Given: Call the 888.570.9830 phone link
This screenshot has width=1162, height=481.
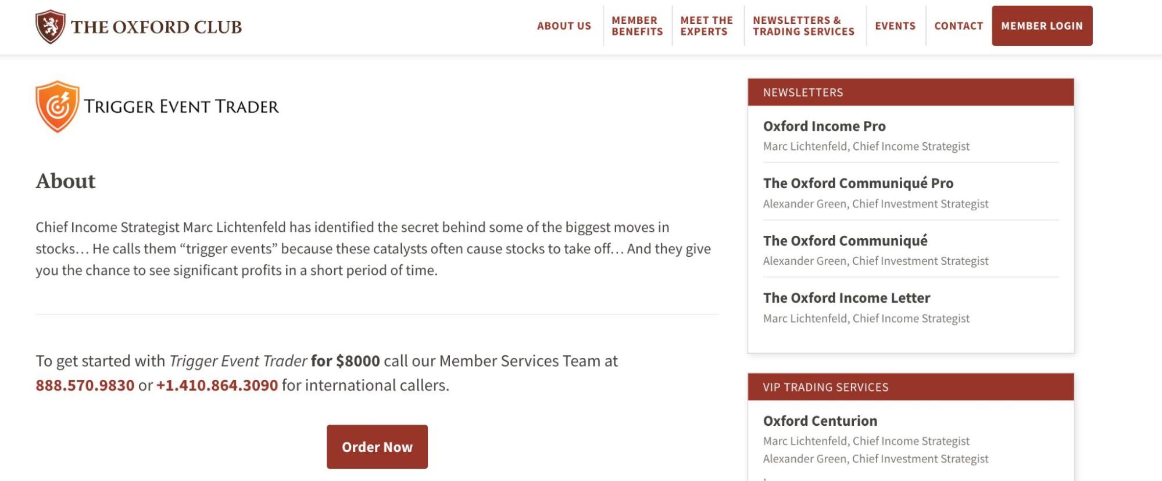Looking at the screenshot, I should pos(85,385).
